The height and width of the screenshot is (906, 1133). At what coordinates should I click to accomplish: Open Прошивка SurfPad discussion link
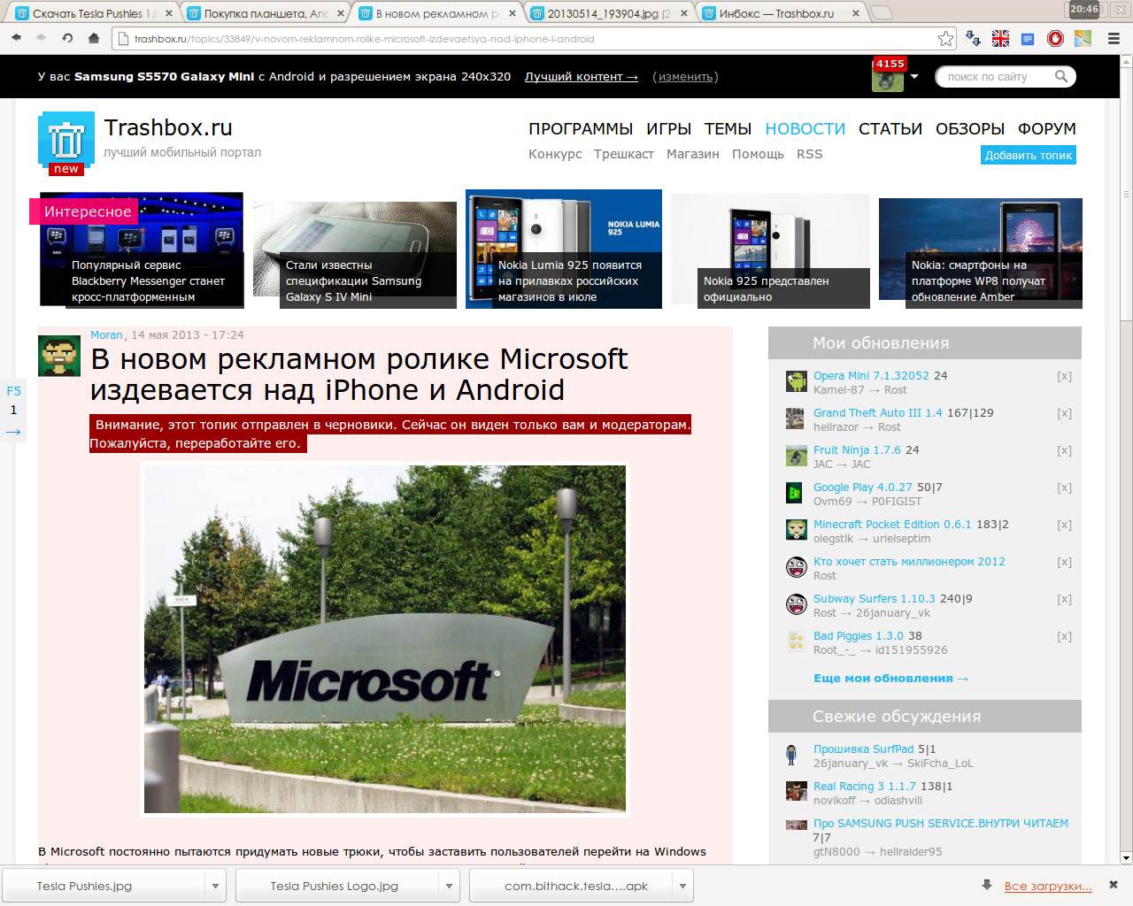click(863, 749)
